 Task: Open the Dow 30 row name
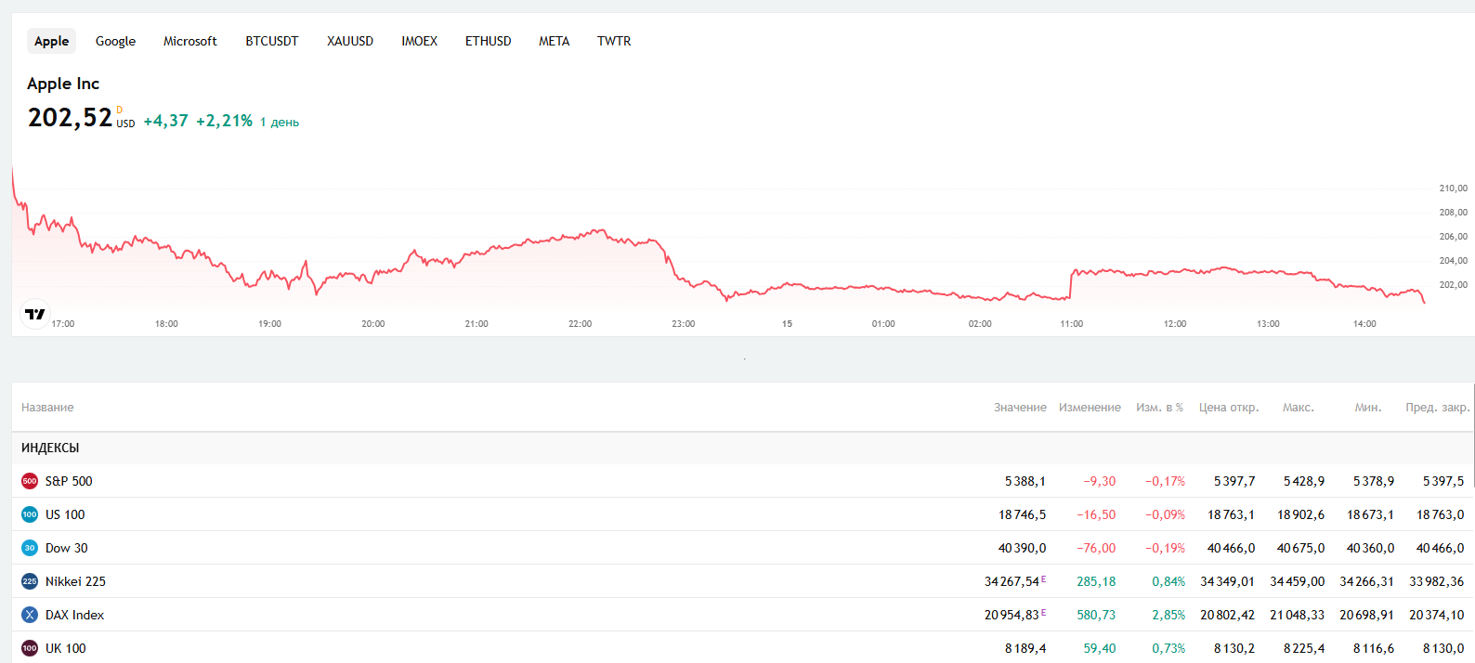pyautogui.click(x=67, y=548)
